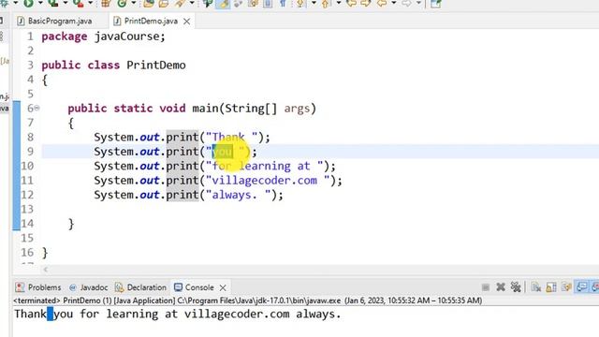This screenshot has width=599, height=337.
Task: Collapse the main method fold marker at line 6
Action: click(37, 109)
